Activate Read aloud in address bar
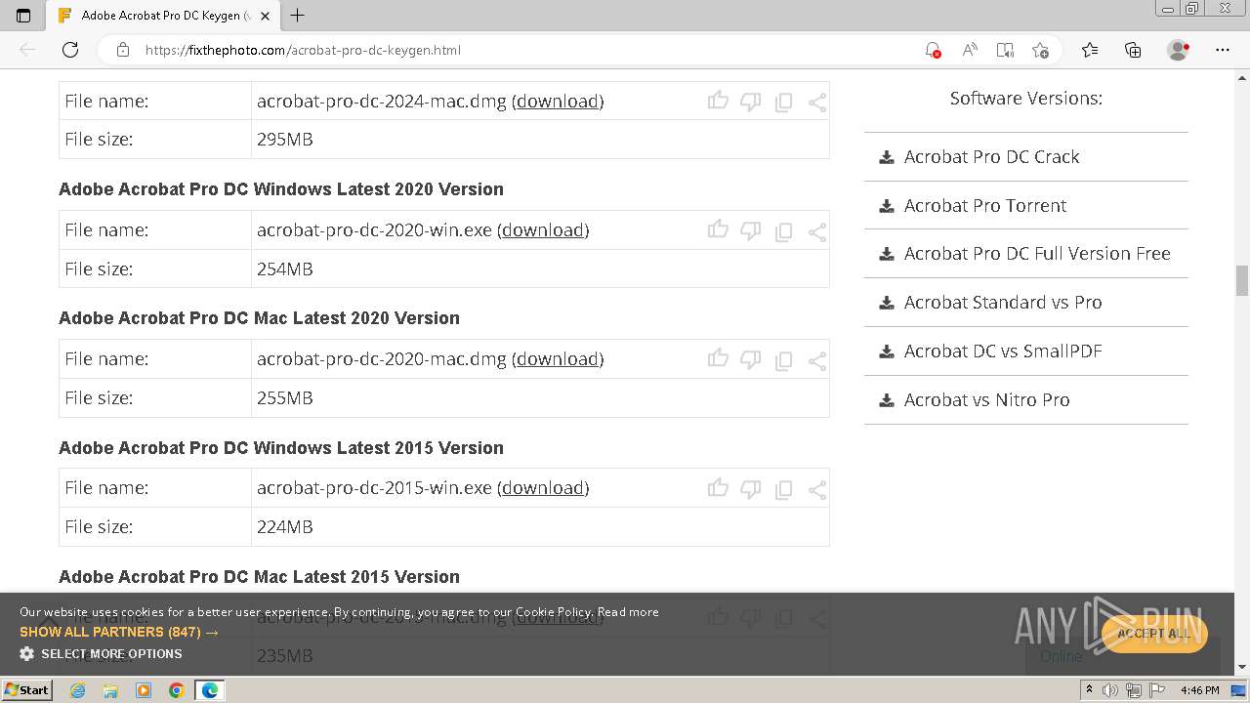Screen dimensions: 1250x703 970,50
